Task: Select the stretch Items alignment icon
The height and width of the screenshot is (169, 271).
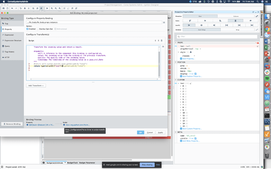Action: [235, 21]
